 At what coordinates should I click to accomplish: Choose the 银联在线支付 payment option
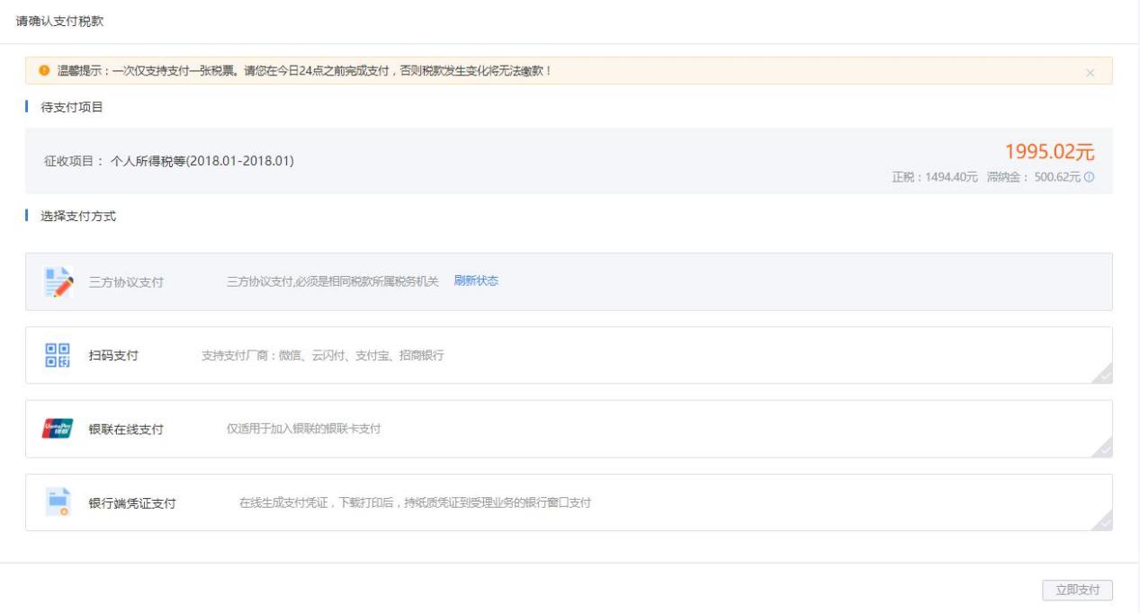coord(125,429)
